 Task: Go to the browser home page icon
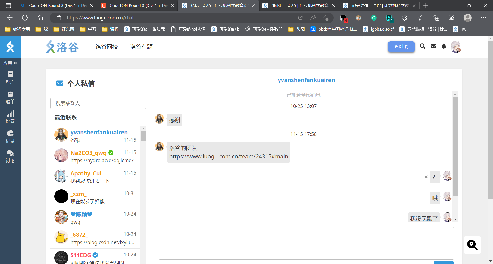click(x=40, y=18)
